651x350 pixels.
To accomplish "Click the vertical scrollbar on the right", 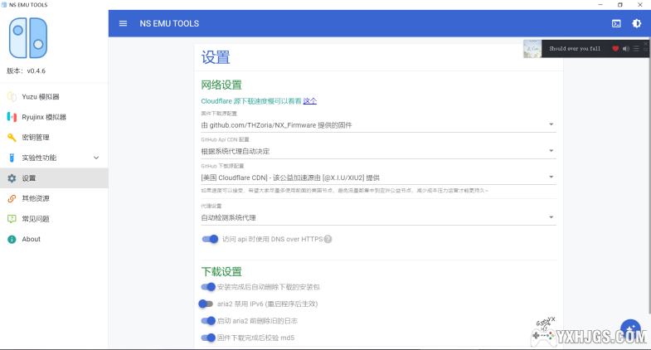I will tap(649, 174).
